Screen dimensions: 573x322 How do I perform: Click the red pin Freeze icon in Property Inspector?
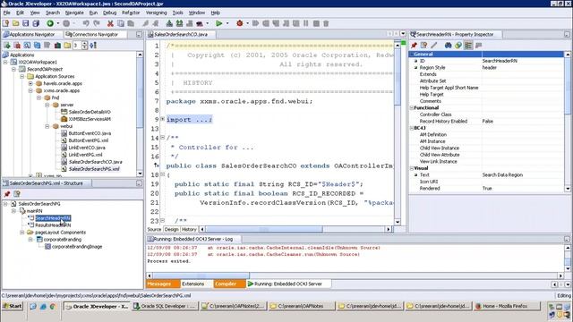coord(414,46)
